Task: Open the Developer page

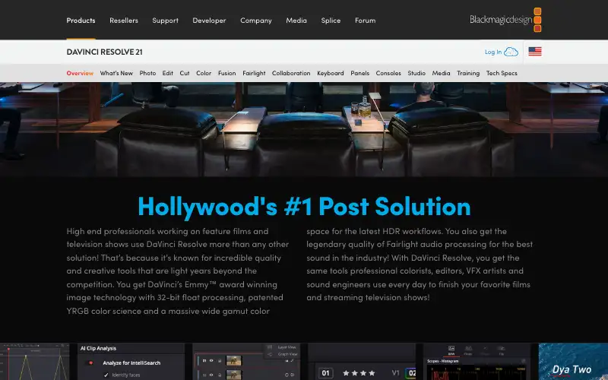Action: (x=209, y=21)
